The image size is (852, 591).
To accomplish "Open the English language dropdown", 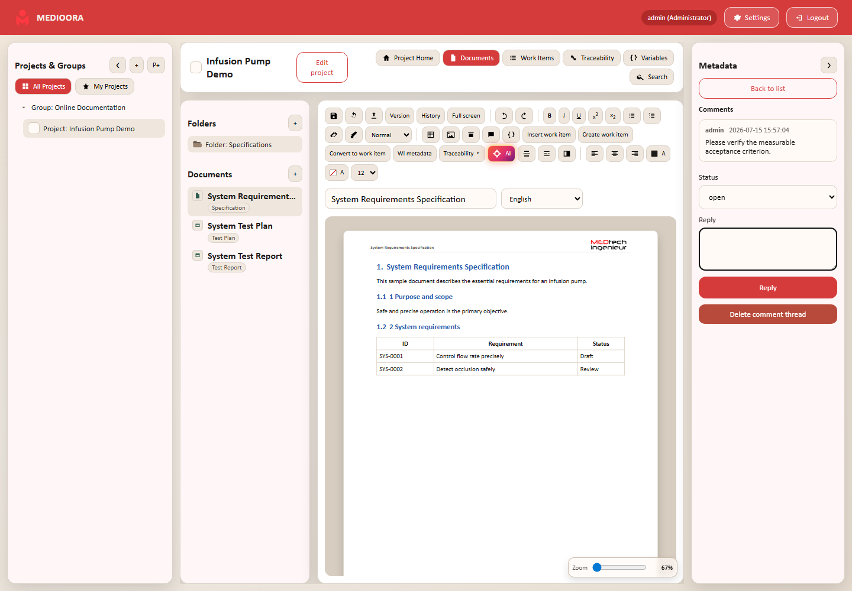I will coord(542,199).
